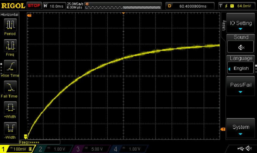Select the Fall Time measurement icon
The image size is (257, 153).
pyautogui.click(x=10, y=87)
